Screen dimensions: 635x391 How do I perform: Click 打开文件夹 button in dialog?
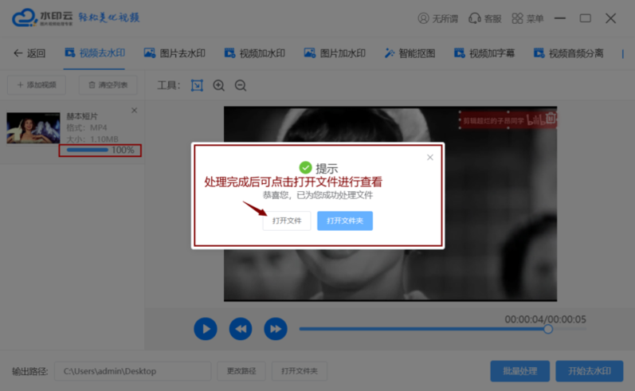344,221
